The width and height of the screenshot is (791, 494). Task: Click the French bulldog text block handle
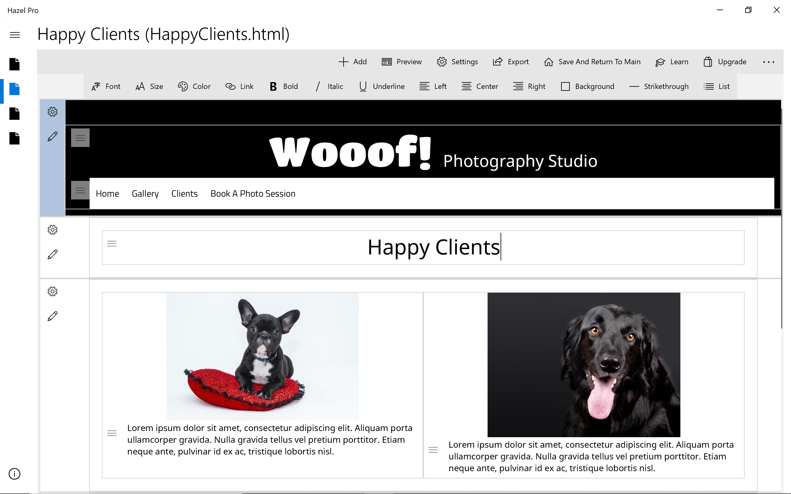click(x=112, y=433)
